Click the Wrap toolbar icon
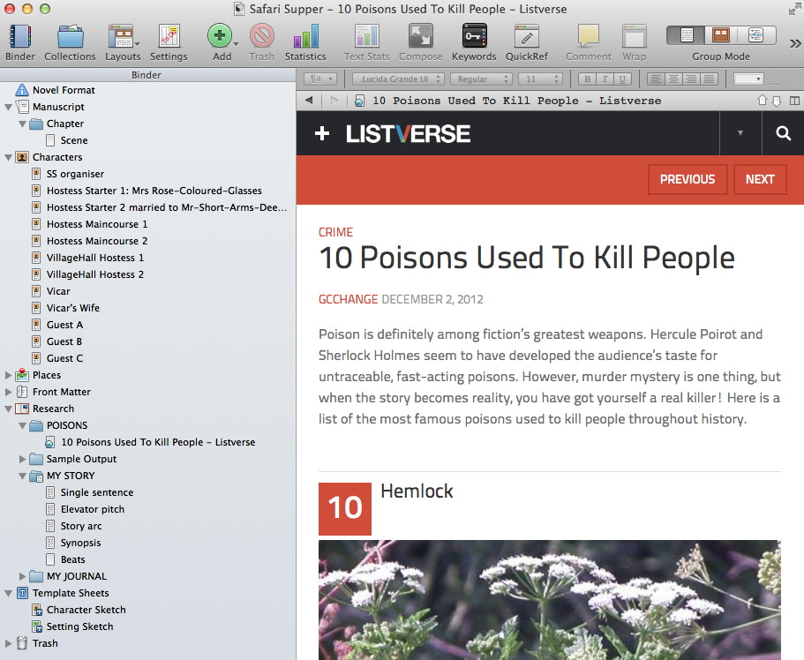 (x=635, y=37)
